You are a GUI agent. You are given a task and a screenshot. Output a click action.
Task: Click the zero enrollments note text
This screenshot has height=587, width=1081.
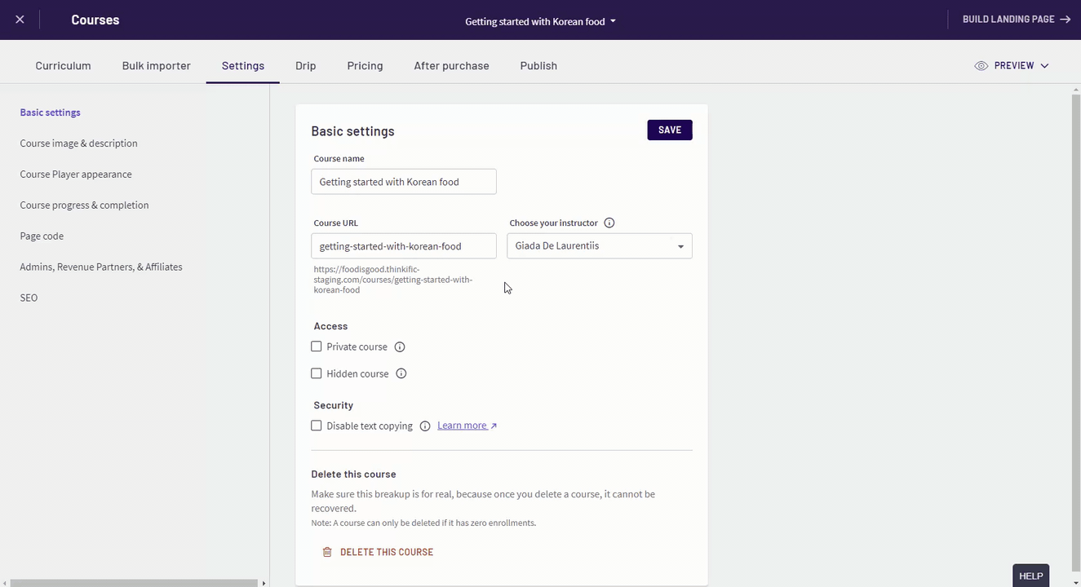pos(423,523)
